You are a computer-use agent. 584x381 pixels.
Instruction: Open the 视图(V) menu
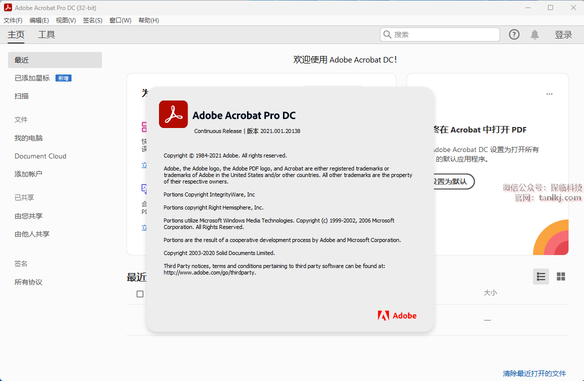click(x=66, y=20)
